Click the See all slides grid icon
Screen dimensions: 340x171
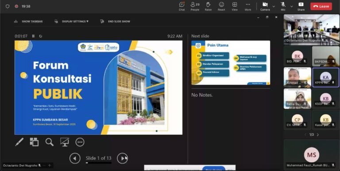(34, 142)
